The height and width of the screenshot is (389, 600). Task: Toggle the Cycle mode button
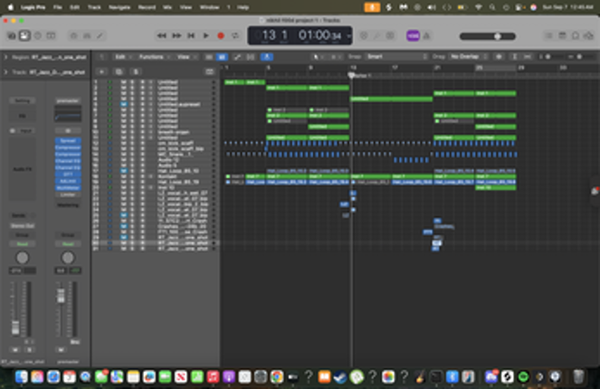(234, 35)
